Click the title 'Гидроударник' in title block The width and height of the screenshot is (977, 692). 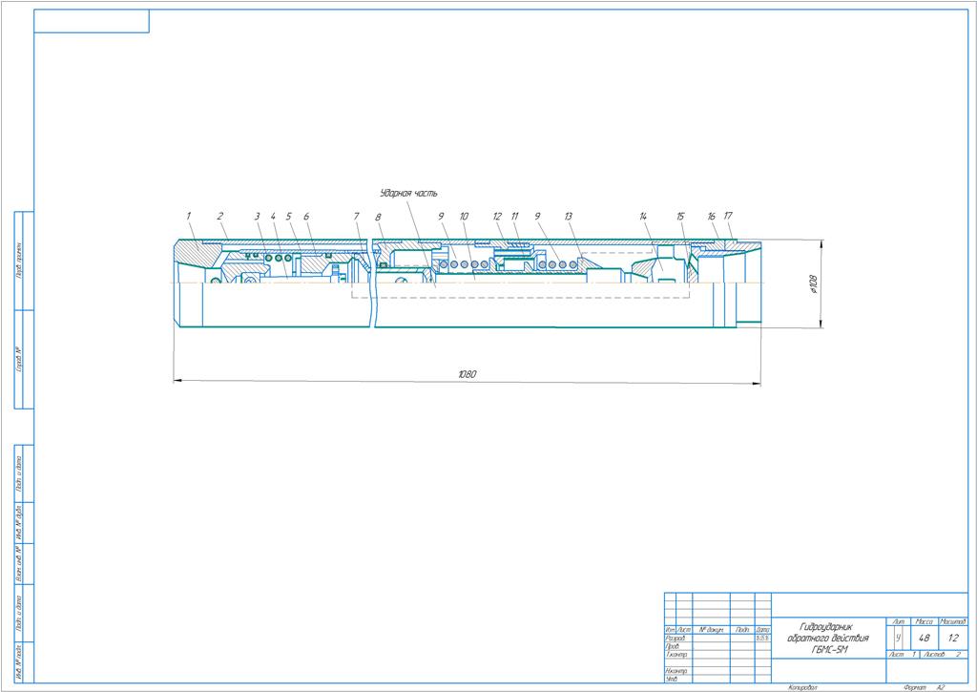click(x=826, y=626)
